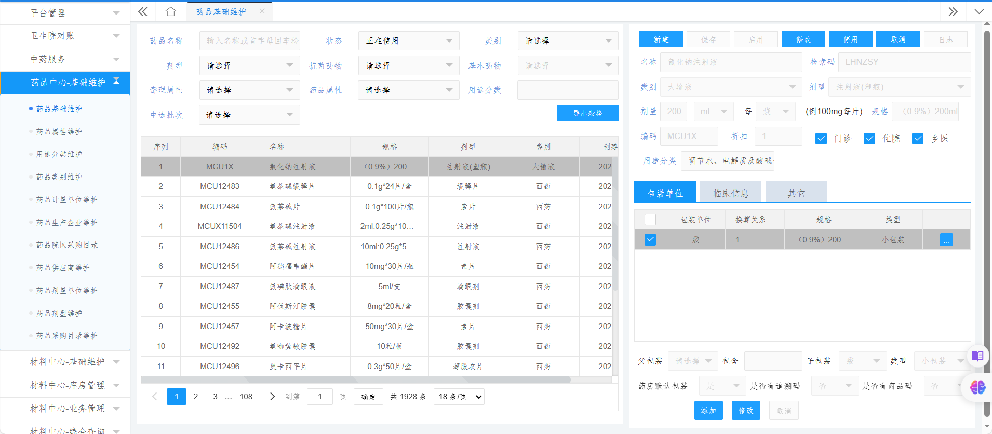Open 用途分类维护 in sidebar

click(x=59, y=154)
